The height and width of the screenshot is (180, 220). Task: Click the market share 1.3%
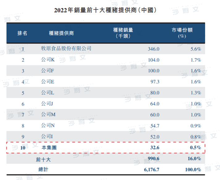coord(196,93)
